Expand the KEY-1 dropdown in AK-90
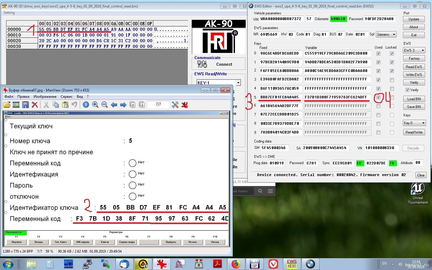This screenshot has height=270, width=432. (238, 83)
